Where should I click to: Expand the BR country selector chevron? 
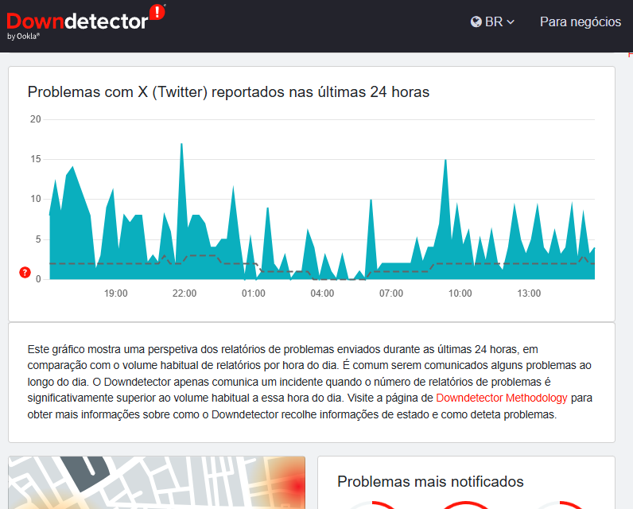[x=511, y=22]
